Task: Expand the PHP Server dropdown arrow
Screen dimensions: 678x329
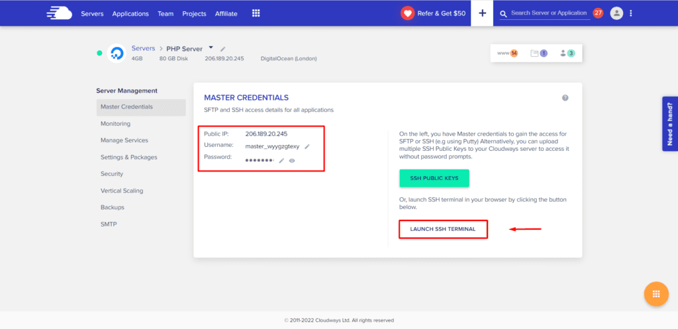Action: click(211, 48)
